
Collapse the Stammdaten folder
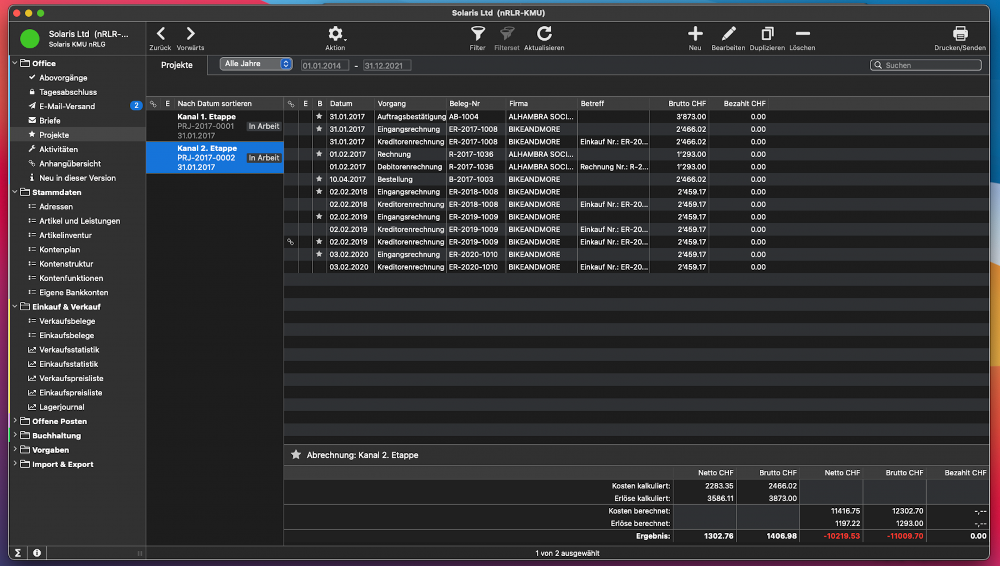click(15, 192)
